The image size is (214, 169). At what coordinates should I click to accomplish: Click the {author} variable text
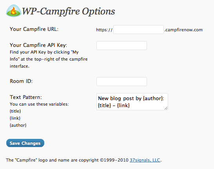18,125
